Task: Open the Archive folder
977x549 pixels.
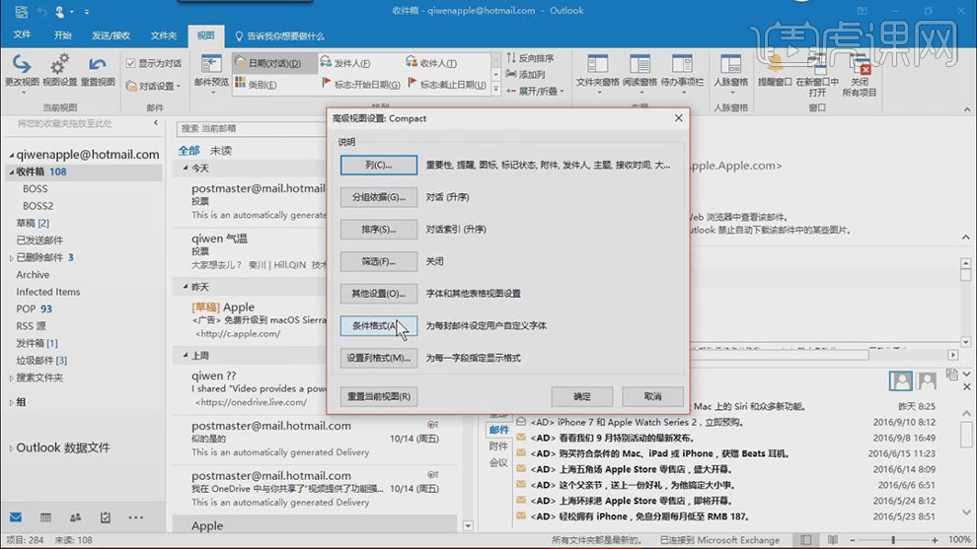Action: (33, 274)
